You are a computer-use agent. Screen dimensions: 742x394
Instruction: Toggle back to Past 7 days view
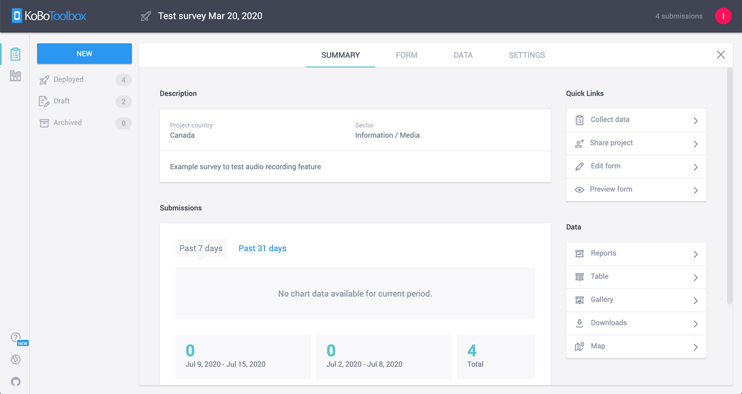[201, 248]
